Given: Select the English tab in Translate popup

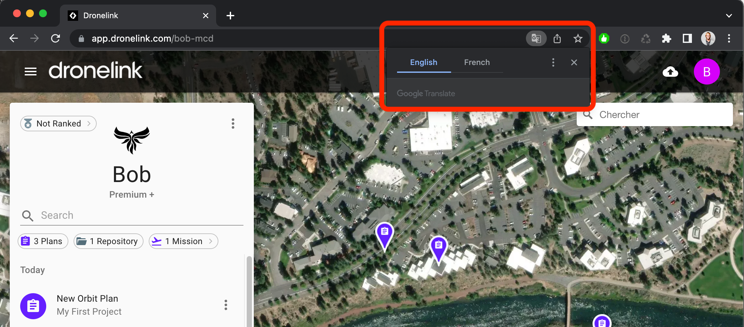Looking at the screenshot, I should [423, 62].
